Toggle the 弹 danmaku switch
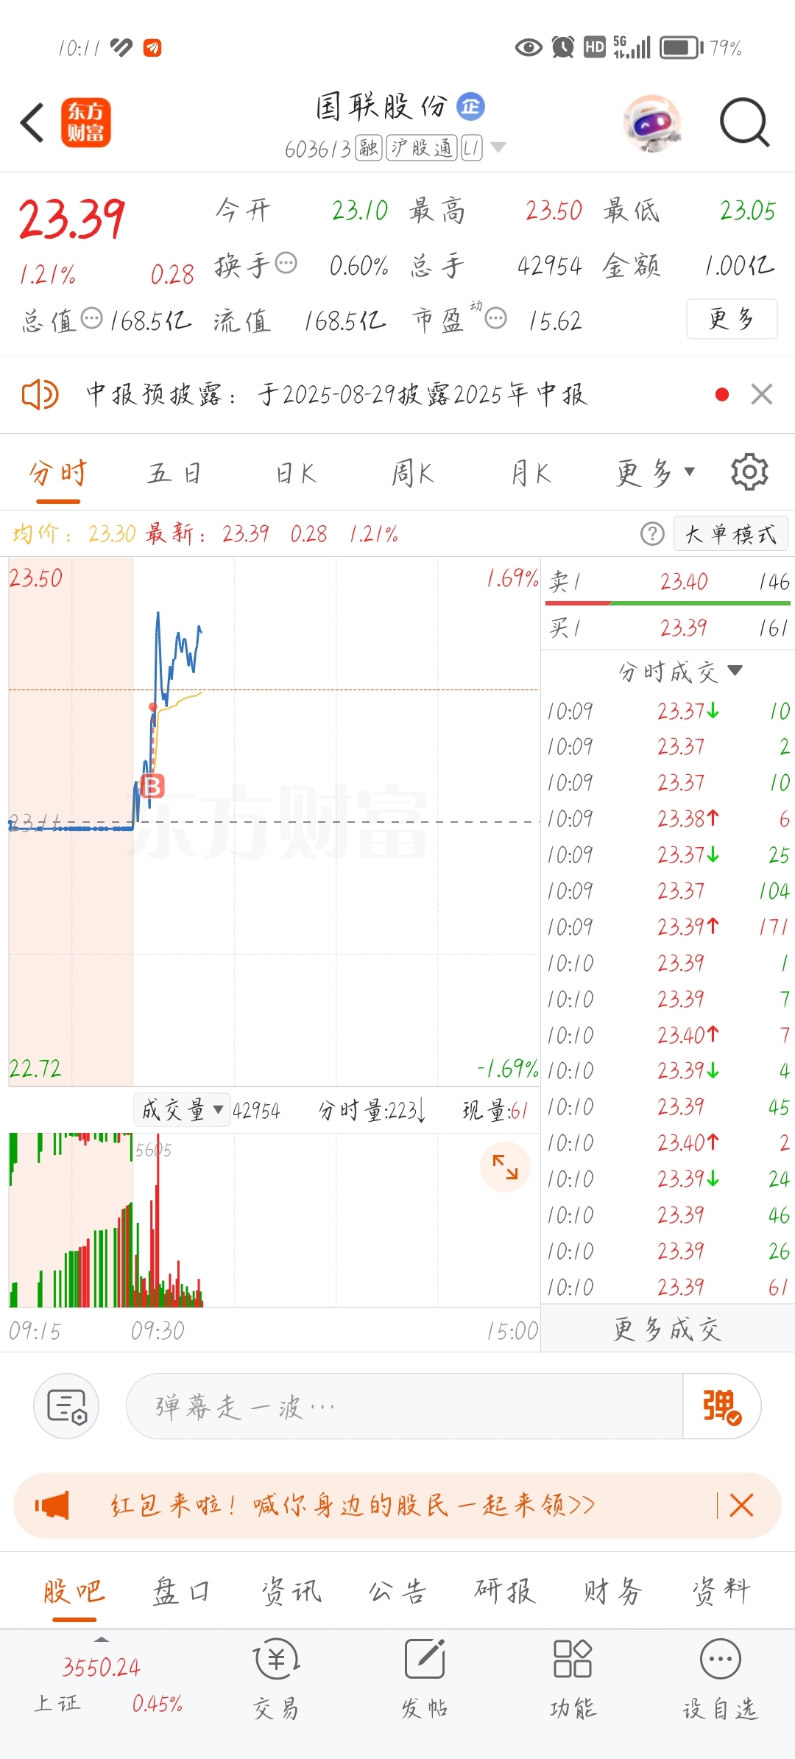This screenshot has width=795, height=1759. [721, 1406]
